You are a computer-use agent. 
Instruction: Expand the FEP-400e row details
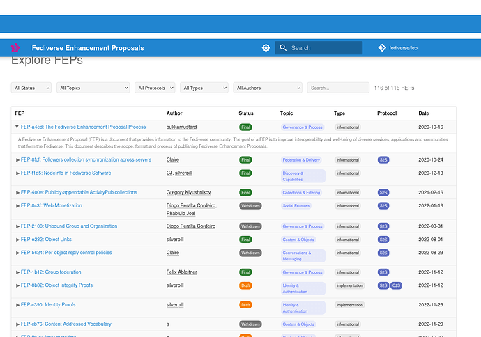point(18,192)
